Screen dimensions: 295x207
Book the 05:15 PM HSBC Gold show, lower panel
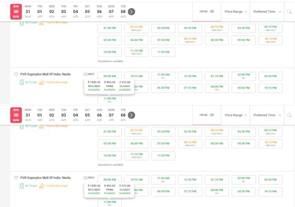(271, 132)
